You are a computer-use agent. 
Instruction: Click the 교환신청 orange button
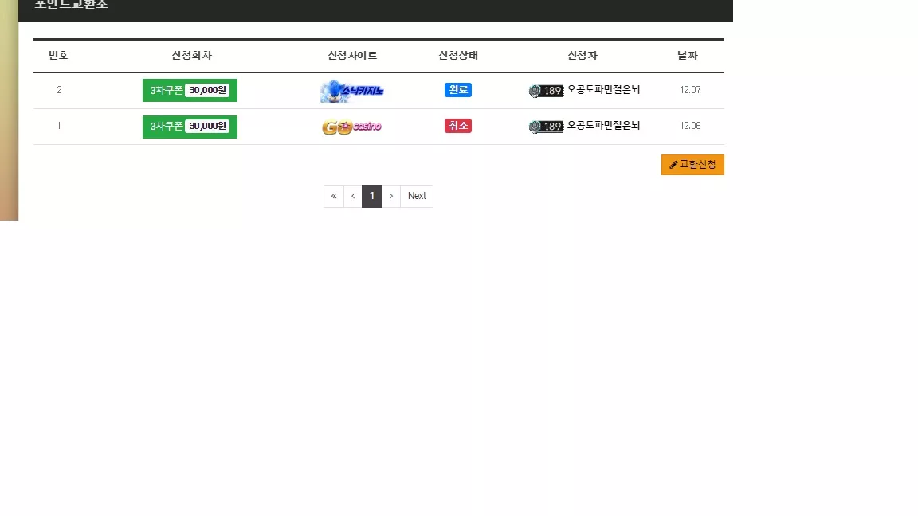coord(692,165)
